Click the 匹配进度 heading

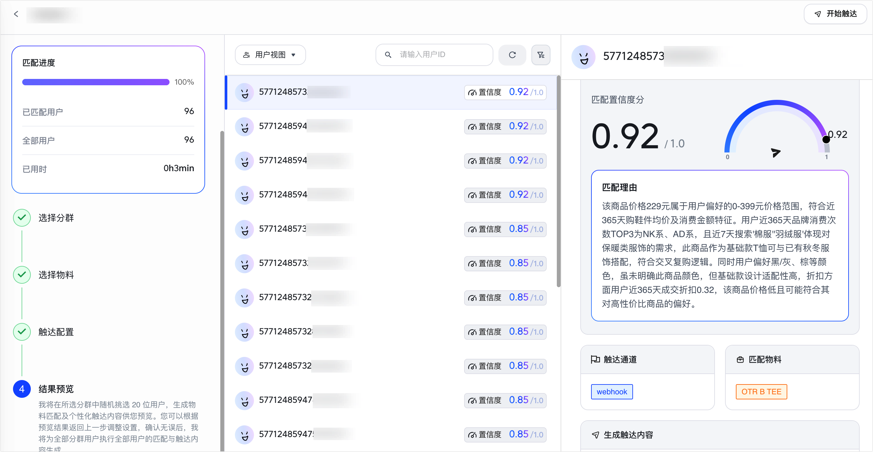pos(39,62)
